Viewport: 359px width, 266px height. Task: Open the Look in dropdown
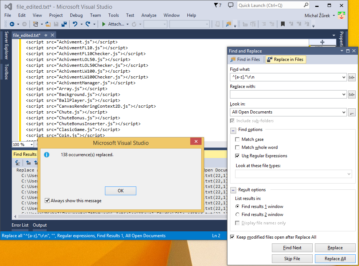tap(344, 112)
